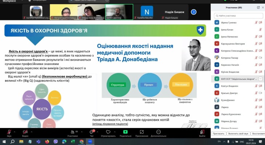Pop out the participants panel
265x145 pixels.
pos(258,7)
